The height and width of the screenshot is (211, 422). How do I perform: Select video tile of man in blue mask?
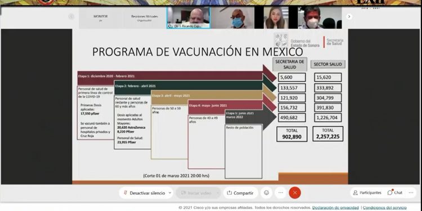232,18
